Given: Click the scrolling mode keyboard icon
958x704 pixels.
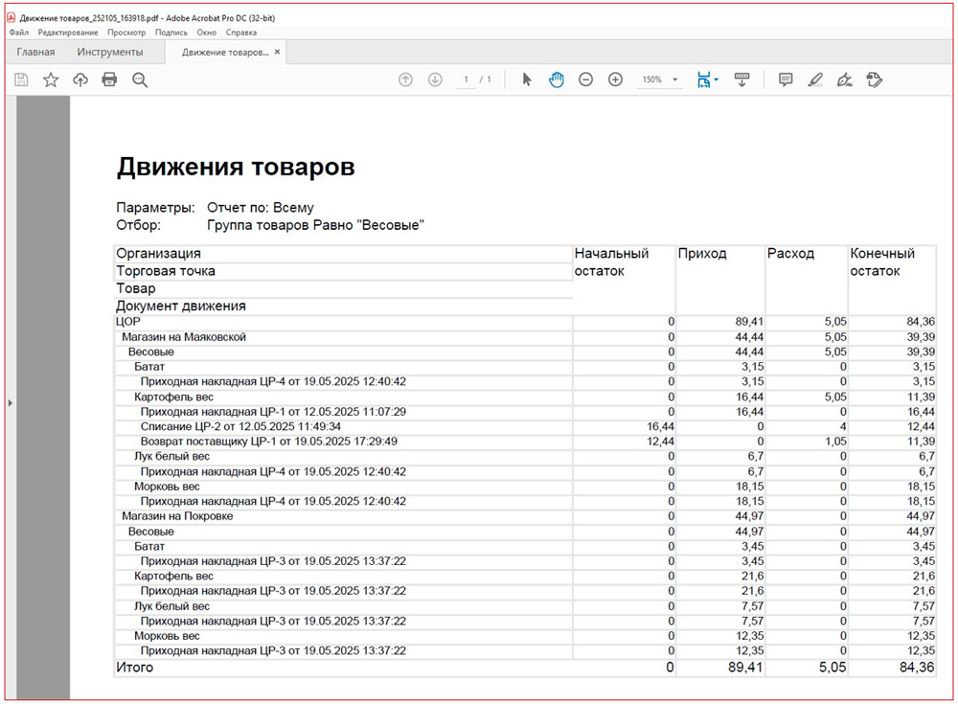Looking at the screenshot, I should click(741, 79).
